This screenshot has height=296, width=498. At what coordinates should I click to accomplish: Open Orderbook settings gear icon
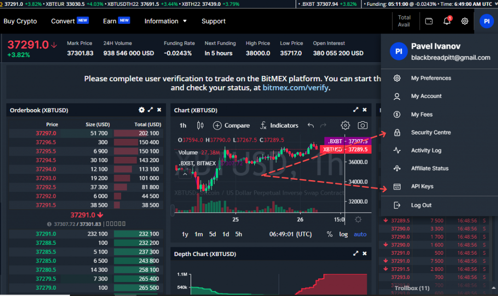[x=142, y=110]
